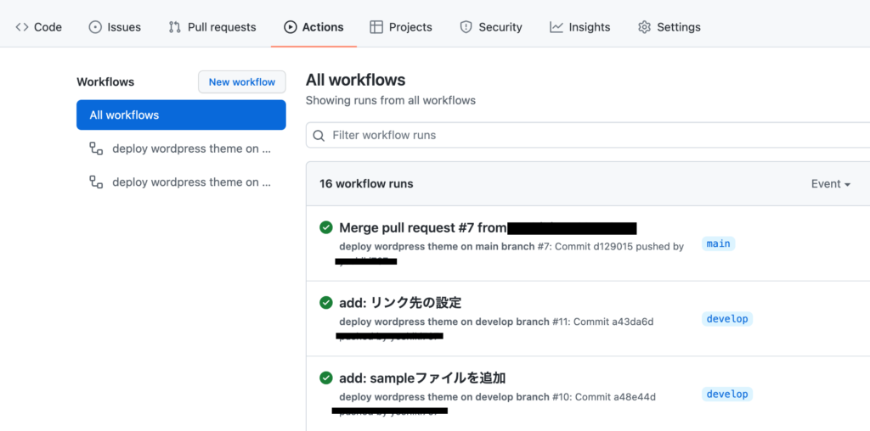Click the Settings gear icon
870x431 pixels.
point(644,27)
